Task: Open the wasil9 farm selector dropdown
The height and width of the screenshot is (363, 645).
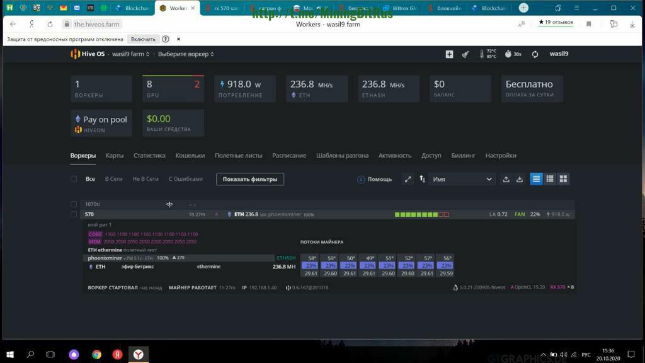Action: 130,54
